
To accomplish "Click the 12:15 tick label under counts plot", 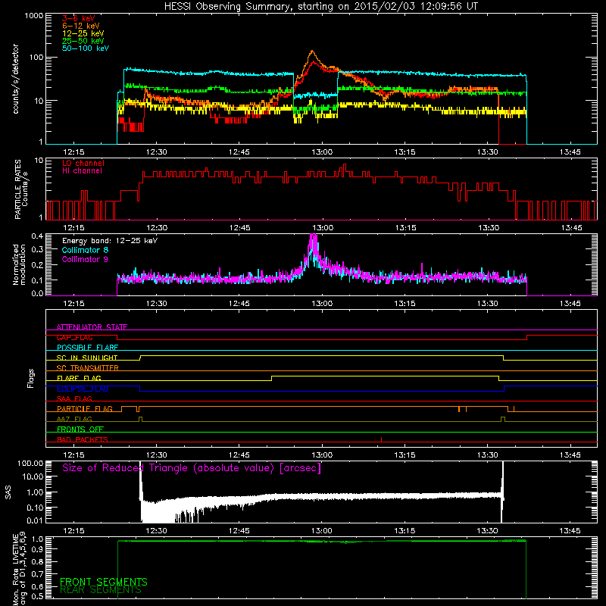I will click(73, 152).
